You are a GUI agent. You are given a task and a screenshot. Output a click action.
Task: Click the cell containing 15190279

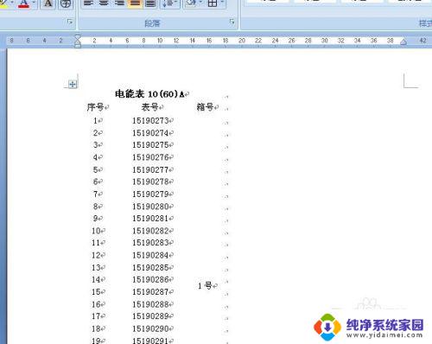pos(150,194)
